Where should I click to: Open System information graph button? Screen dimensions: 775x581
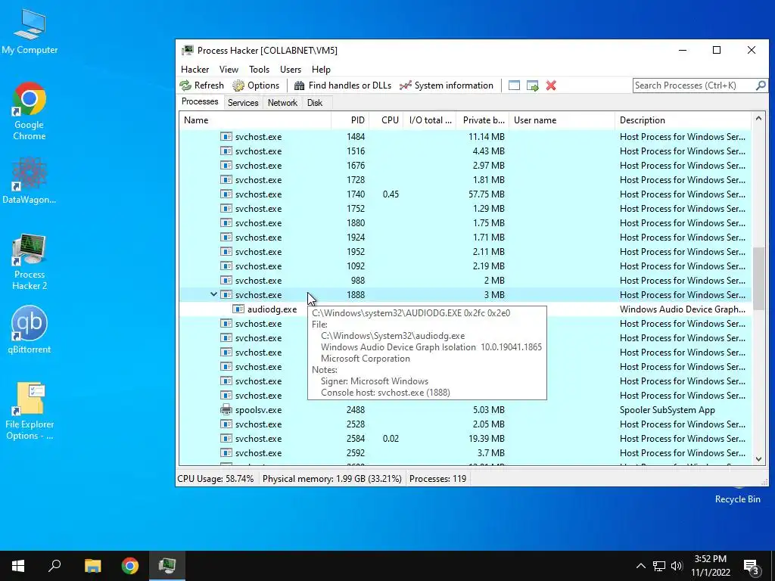click(447, 85)
